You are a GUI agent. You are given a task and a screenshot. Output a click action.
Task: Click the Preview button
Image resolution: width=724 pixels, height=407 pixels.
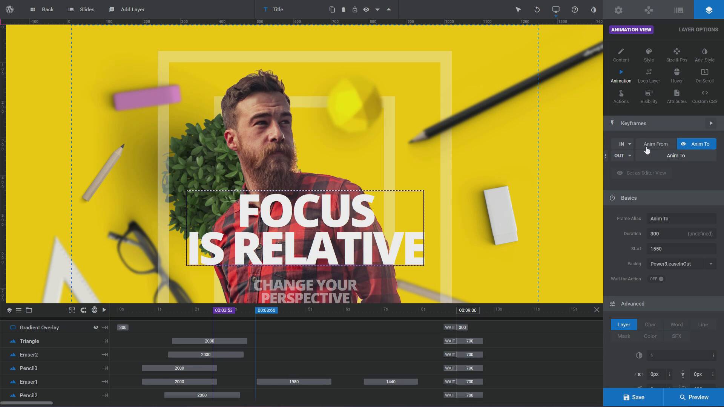694,397
